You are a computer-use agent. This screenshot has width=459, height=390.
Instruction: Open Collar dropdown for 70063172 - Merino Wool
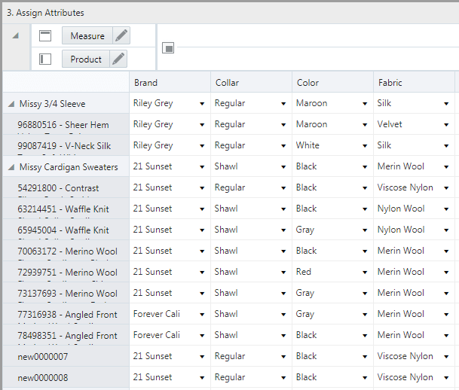click(283, 251)
